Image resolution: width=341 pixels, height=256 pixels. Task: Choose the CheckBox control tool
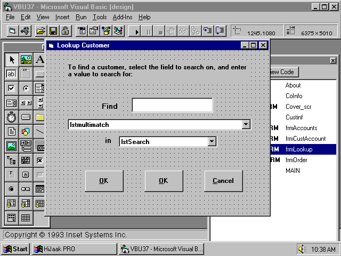[x=11, y=89]
